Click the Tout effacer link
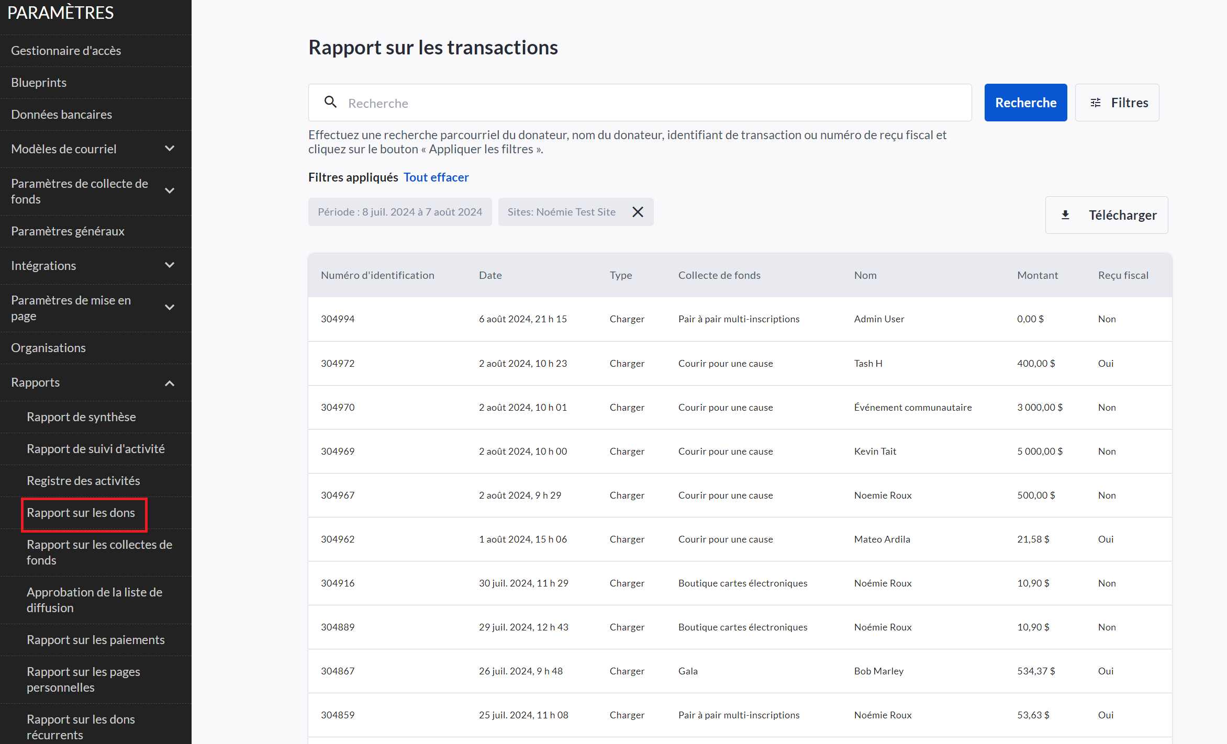This screenshot has width=1227, height=744. click(436, 177)
